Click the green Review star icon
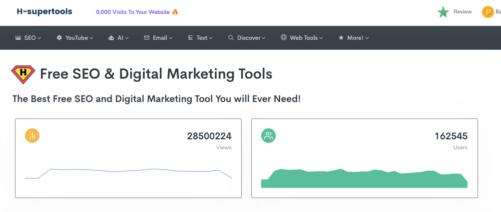 click(443, 12)
